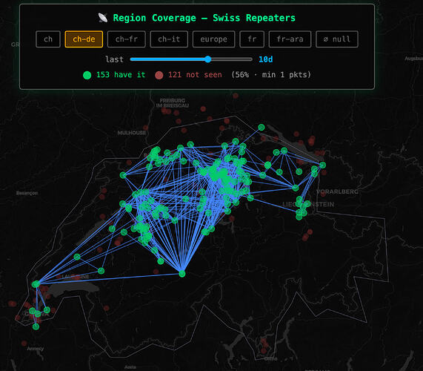
Task: Click the FREIBURG IM BREISGAU map label
Action: coord(173,103)
